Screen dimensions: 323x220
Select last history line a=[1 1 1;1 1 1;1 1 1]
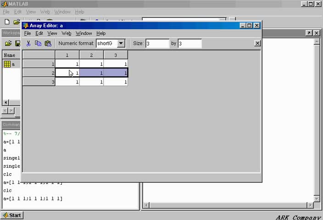click(x=33, y=198)
